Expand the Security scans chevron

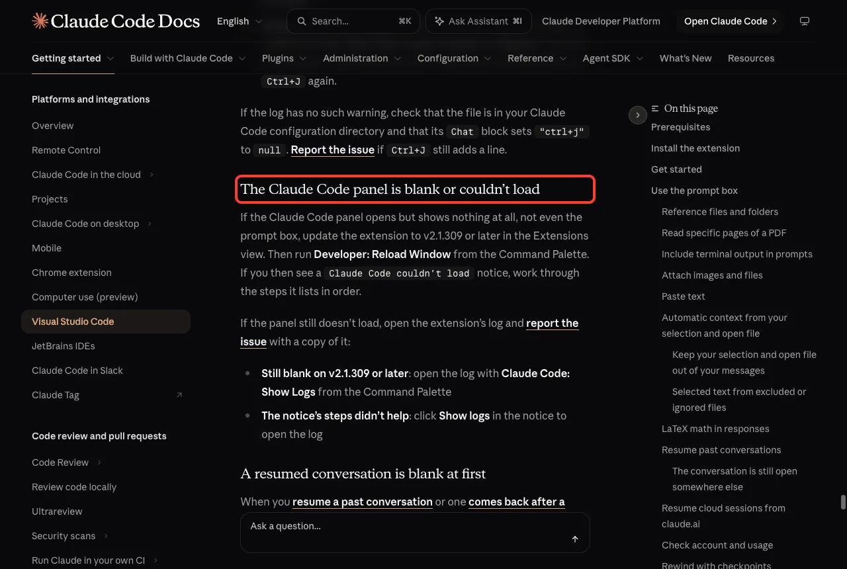[106, 536]
